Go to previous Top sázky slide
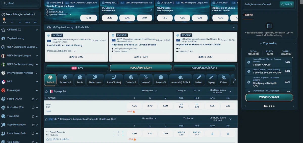 click(x=244, y=106)
